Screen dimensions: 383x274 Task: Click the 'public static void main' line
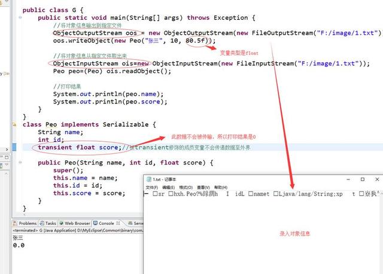click(147, 17)
